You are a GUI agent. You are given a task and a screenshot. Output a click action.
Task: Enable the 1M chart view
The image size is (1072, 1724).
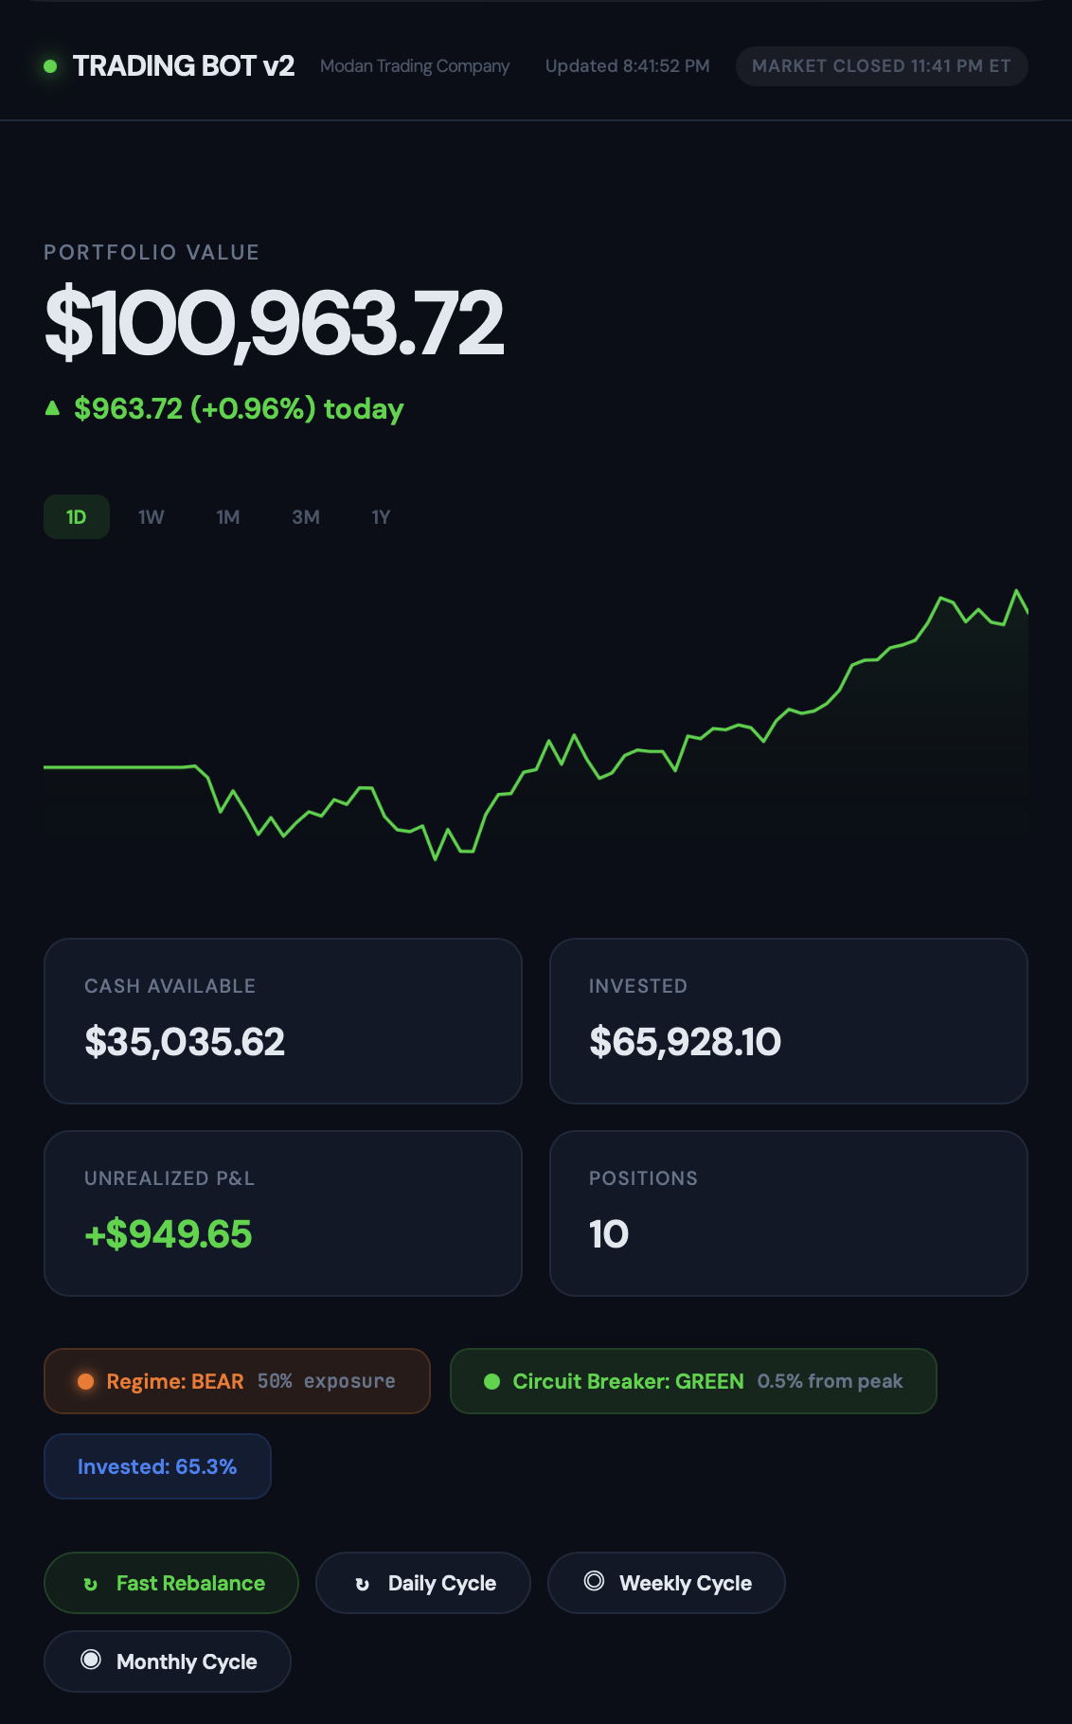(x=227, y=516)
